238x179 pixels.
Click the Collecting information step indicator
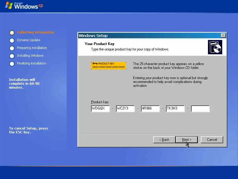click(x=12, y=33)
